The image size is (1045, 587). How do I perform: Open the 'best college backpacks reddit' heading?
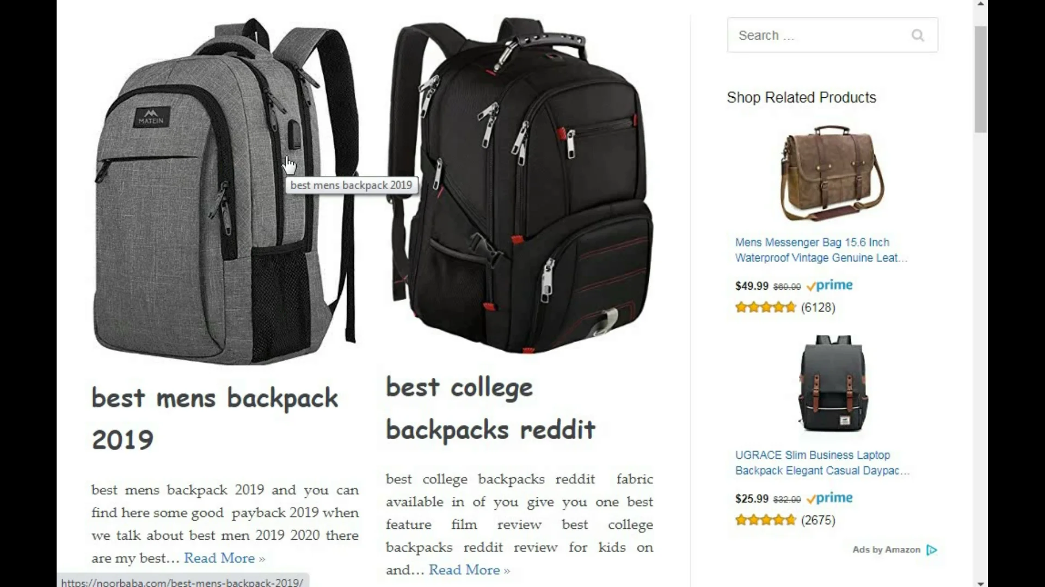pyautogui.click(x=490, y=408)
